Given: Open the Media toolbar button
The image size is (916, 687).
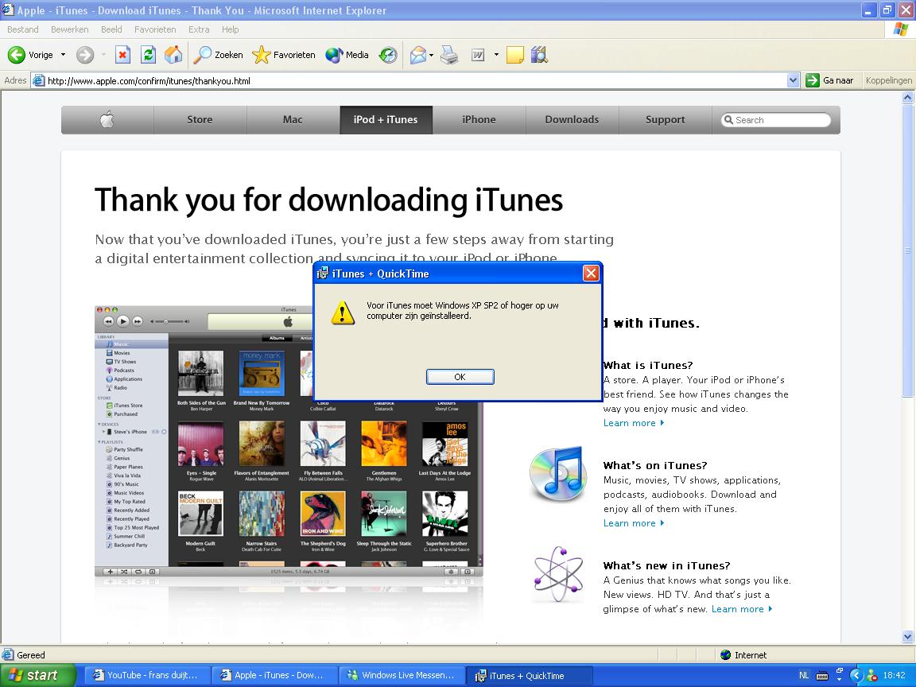Looking at the screenshot, I should (x=347, y=55).
